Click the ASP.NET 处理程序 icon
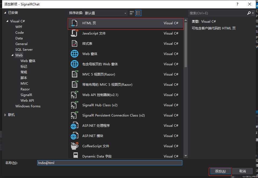 tap(75, 126)
